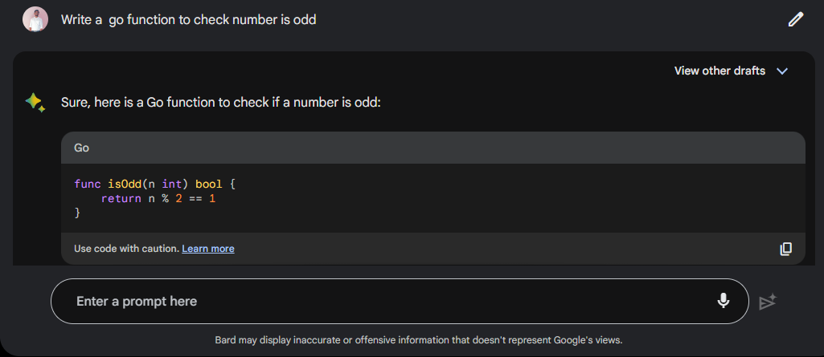Click the "bool" return type in the code
Image resolution: width=824 pixels, height=357 pixels.
coord(208,184)
